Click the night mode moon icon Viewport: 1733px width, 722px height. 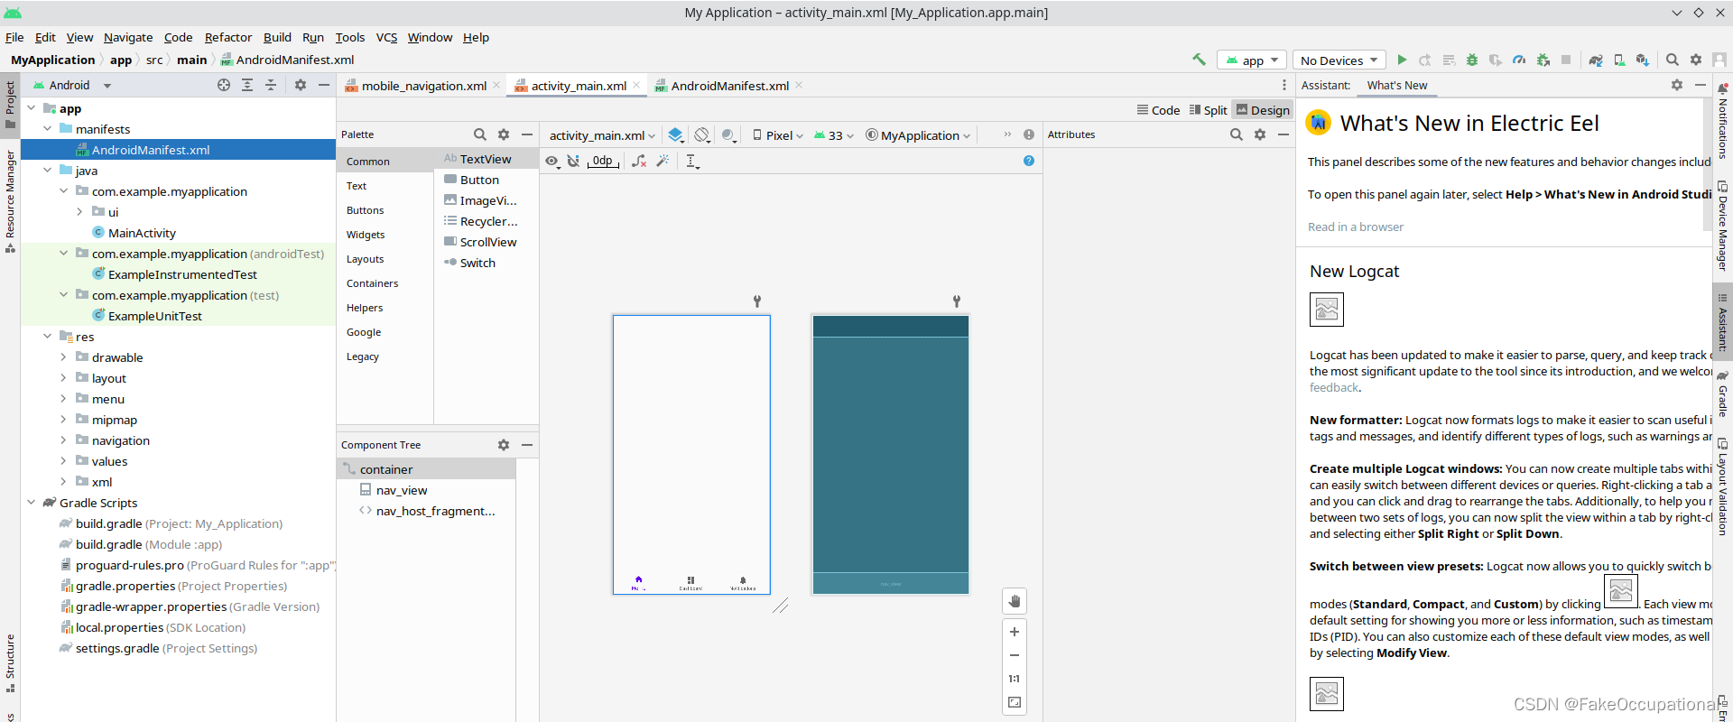(x=729, y=135)
